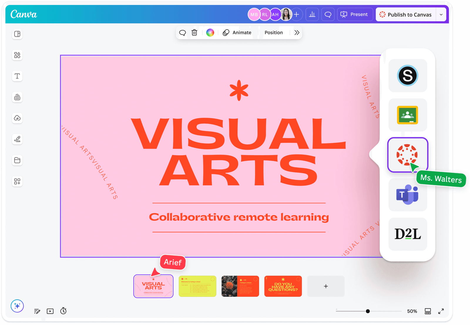This screenshot has height=325, width=470.
Task: Toggle the presenter notes icon
Action: click(x=37, y=311)
